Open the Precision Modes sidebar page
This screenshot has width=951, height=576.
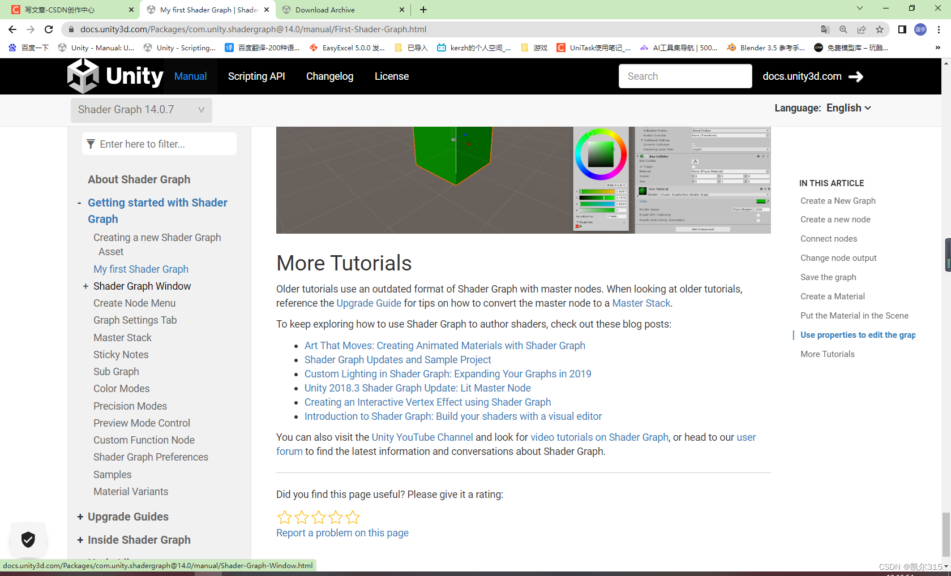[x=130, y=406]
